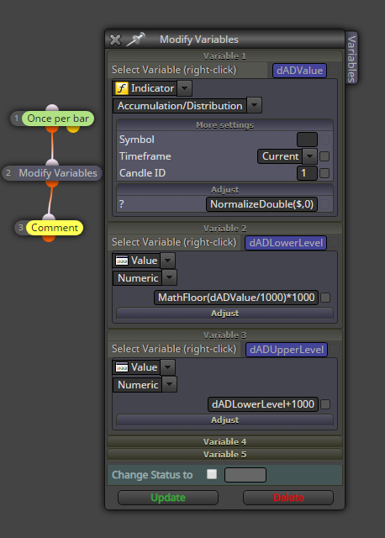Viewport: 385px width, 538px height.
Task: Click the dADUpperLevel variable selector
Action: pyautogui.click(x=287, y=350)
